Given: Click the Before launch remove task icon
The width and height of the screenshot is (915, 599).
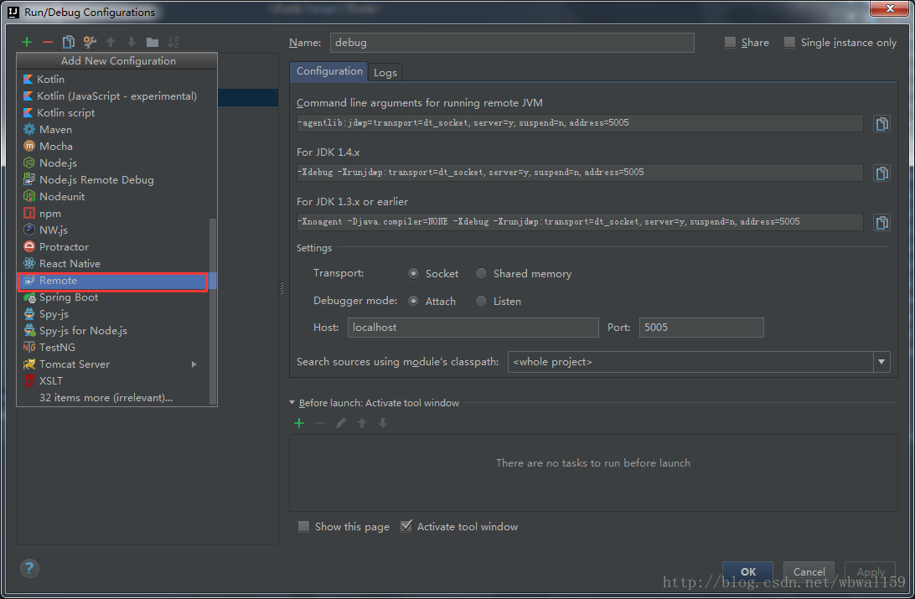Looking at the screenshot, I should (320, 423).
